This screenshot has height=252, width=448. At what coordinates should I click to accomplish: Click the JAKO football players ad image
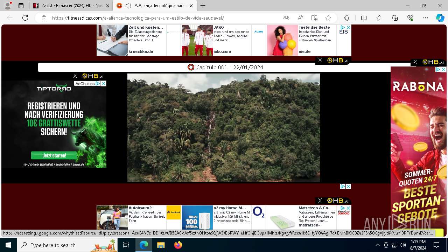pos(197,40)
